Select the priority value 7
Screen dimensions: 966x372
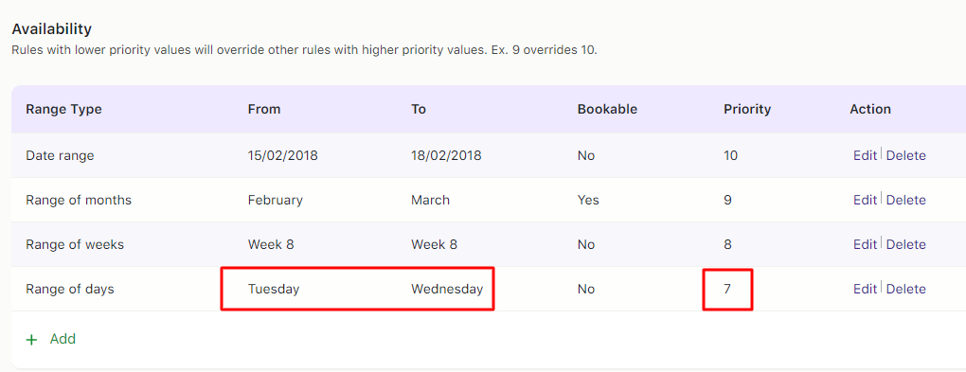(727, 289)
